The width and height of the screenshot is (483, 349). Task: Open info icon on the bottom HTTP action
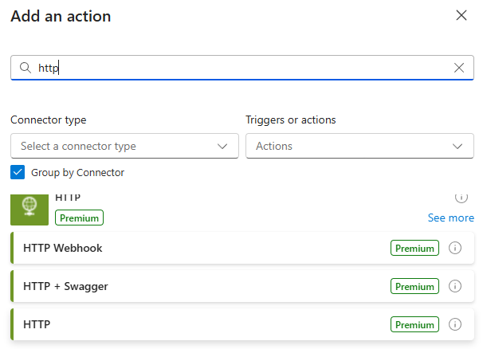pos(456,324)
